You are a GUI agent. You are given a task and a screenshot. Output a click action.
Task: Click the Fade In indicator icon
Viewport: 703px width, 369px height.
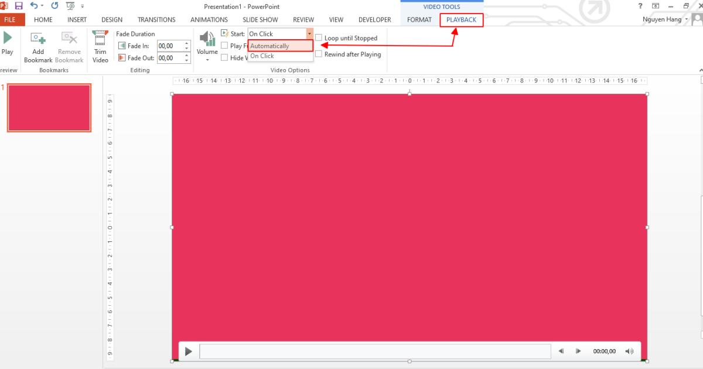pos(121,45)
